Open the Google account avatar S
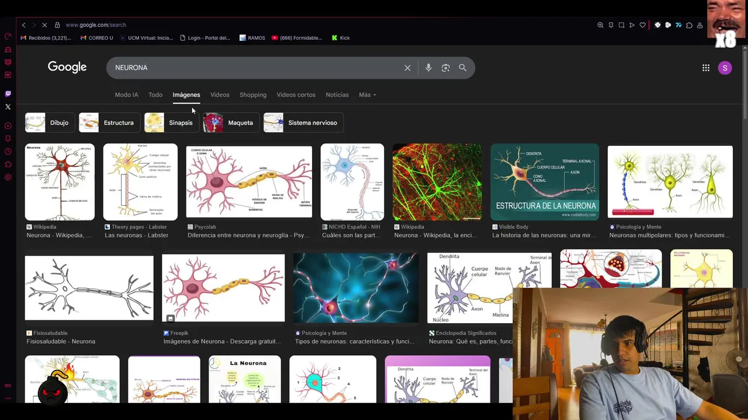 [x=725, y=68]
